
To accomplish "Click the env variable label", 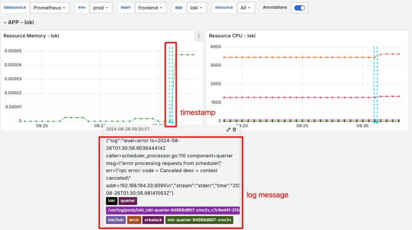I will pos(82,8).
